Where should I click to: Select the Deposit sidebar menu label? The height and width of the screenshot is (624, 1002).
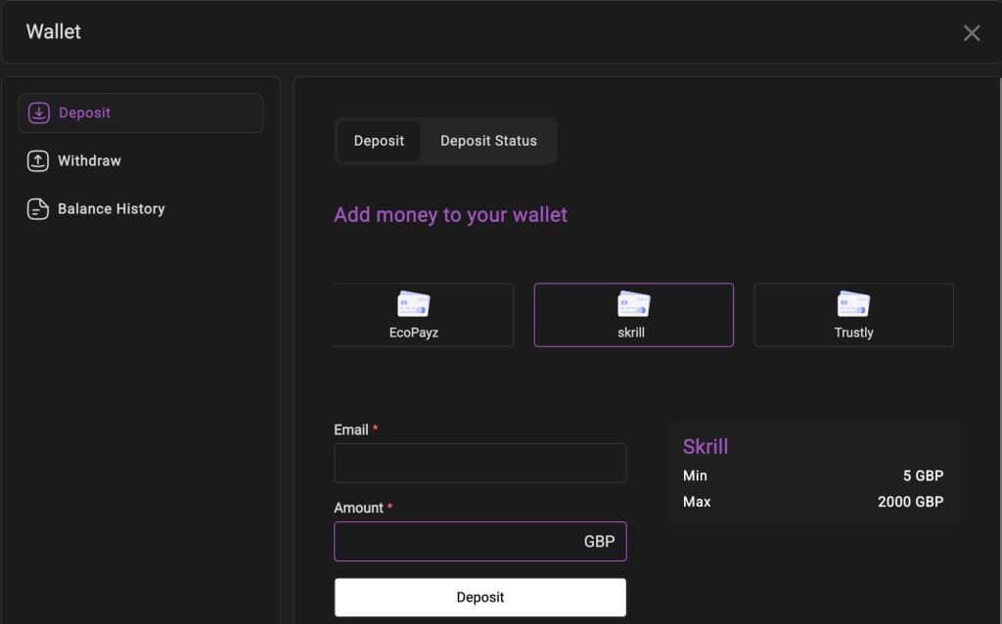pyautogui.click(x=84, y=112)
